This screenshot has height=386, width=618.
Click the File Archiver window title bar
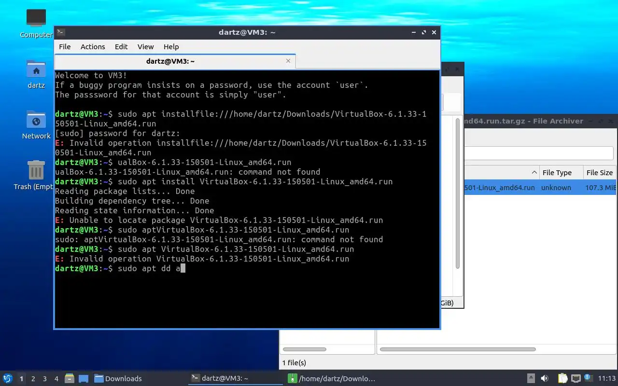[540, 121]
